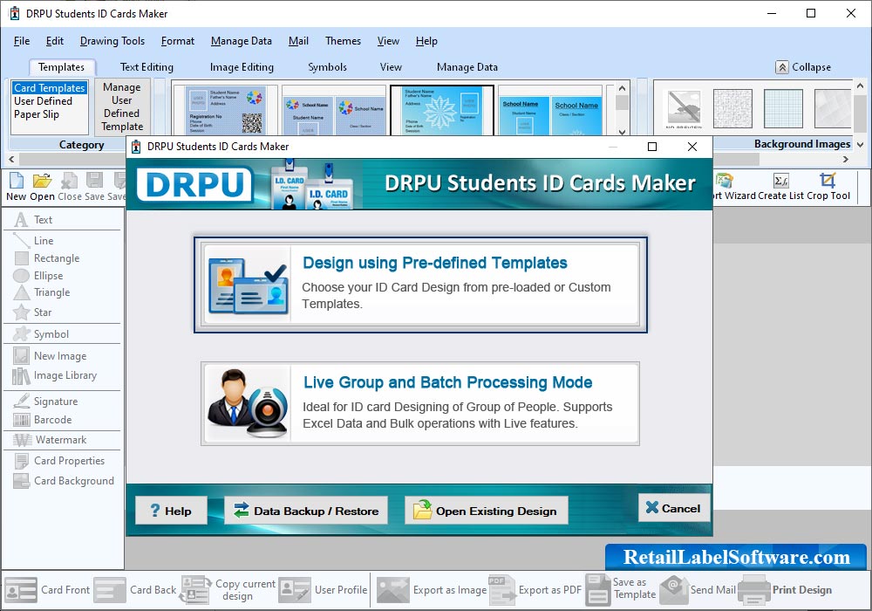The height and width of the screenshot is (611, 872).
Task: Click the Print Design icon
Action: pos(753,590)
